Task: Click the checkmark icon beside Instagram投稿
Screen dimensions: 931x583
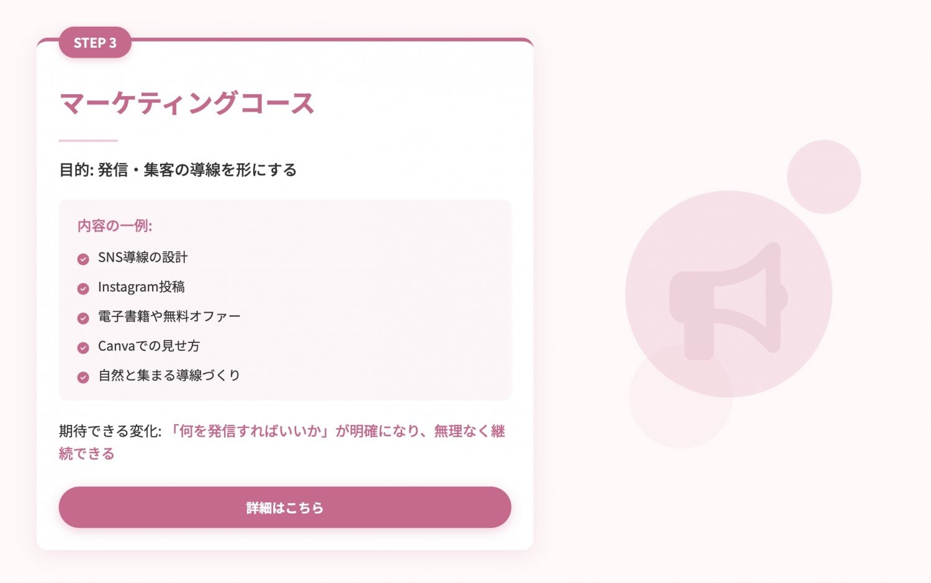Action: (x=83, y=288)
